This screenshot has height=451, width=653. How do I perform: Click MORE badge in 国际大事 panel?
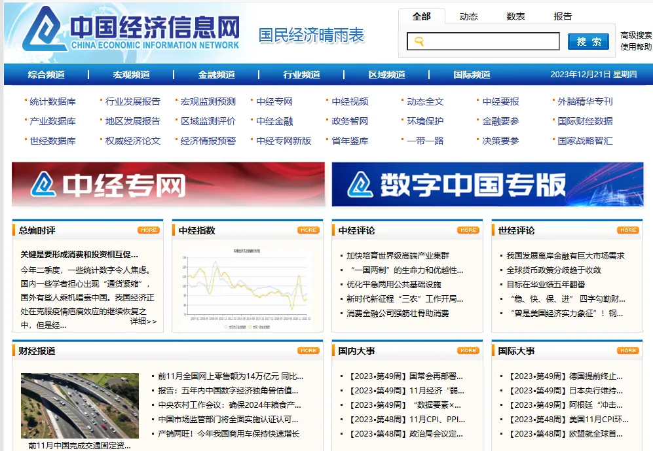(x=628, y=351)
